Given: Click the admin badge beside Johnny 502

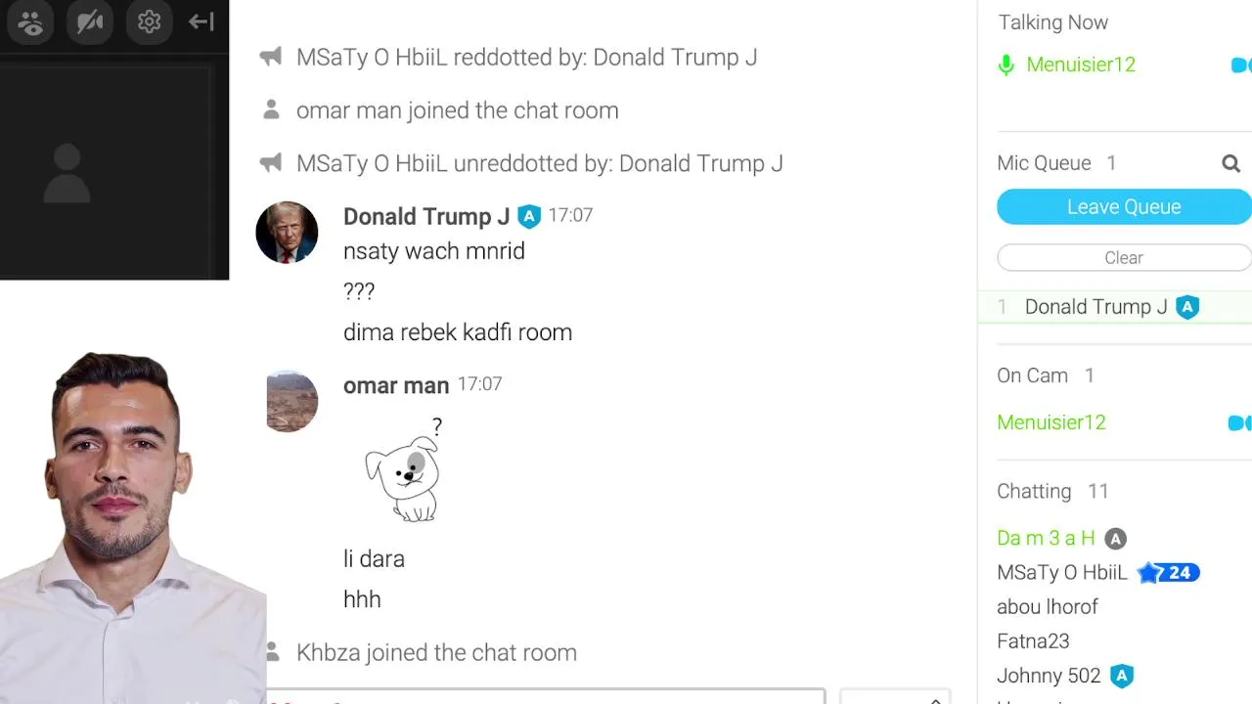Looking at the screenshot, I should point(1122,676).
